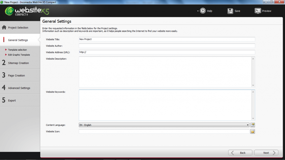Click the Save text label
The width and height of the screenshot is (285, 160).
(x=237, y=11)
